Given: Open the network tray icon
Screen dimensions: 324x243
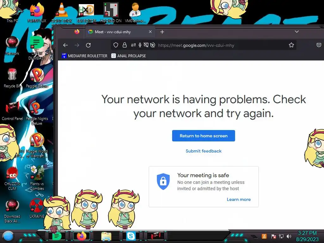Looking at the screenshot, I should [281, 236].
